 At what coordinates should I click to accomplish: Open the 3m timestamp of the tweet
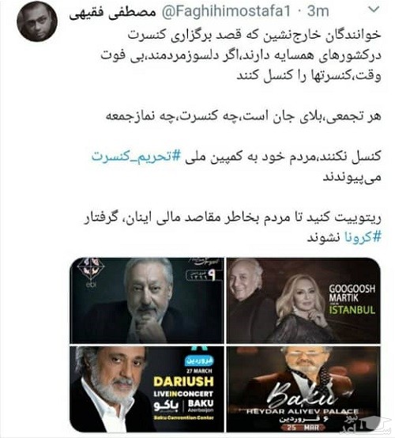318,11
